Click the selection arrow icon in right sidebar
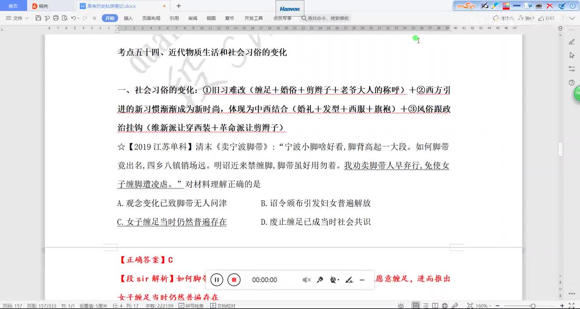The image size is (580, 309). click(x=572, y=55)
